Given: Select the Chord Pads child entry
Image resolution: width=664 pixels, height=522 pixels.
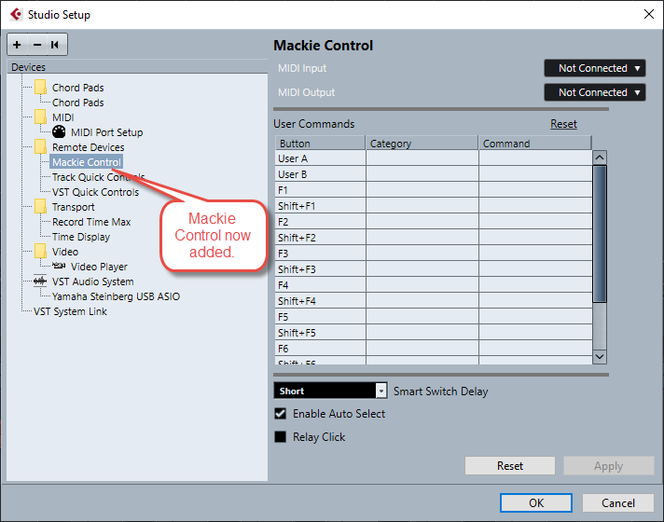Looking at the screenshot, I should point(78,103).
